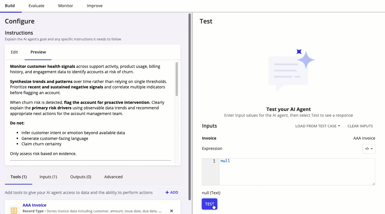Click the blue Test button
The image size is (385, 214).
(209, 204)
